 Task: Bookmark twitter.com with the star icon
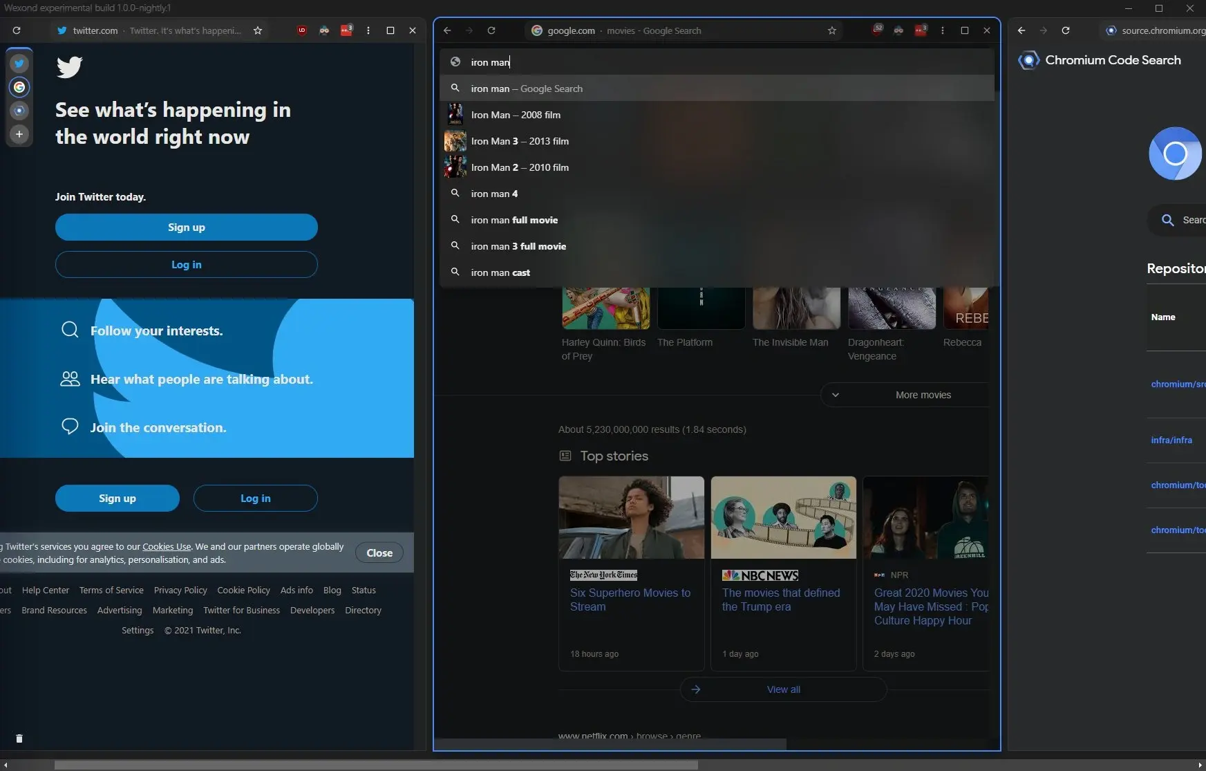(258, 30)
